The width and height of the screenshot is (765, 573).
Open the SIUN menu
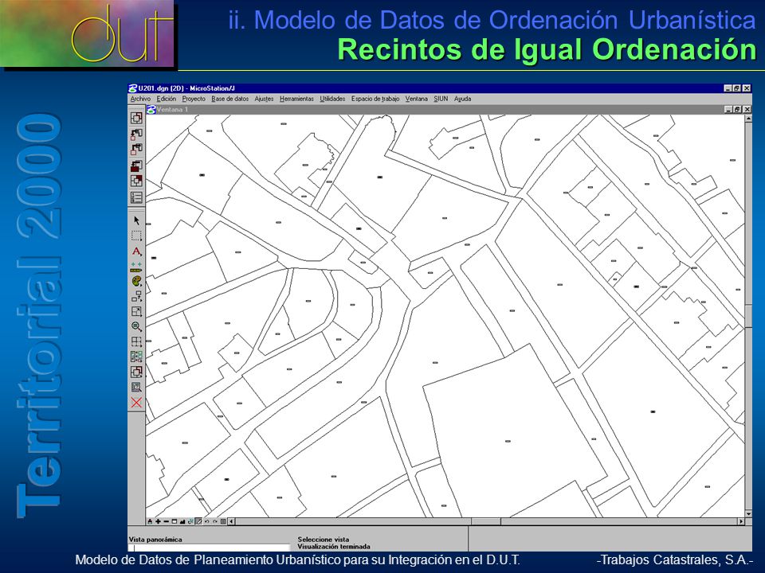click(x=441, y=99)
